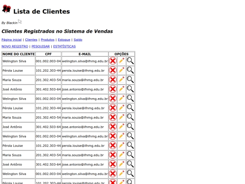Edit the first Maria Souza entry
This screenshot has width=245, height=184.
point(122,80)
